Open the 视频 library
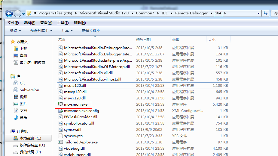Image resolution: width=278 pixels, height=156 pixels. click(x=23, y=97)
